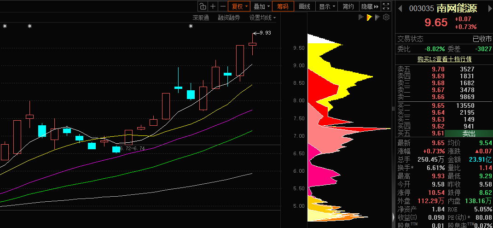Click the stock code 003035
The height and width of the screenshot is (228, 493).
coord(422,8)
